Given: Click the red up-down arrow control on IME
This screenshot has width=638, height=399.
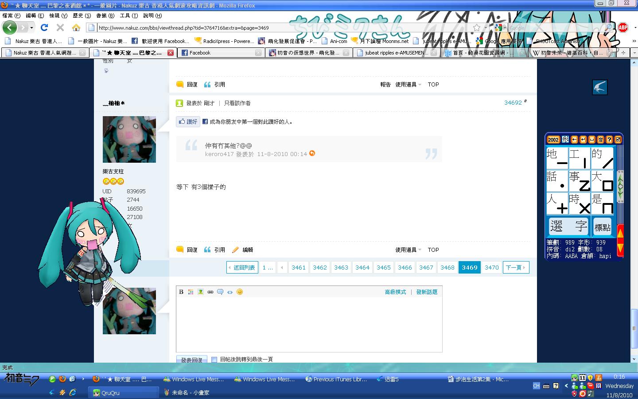Looking at the screenshot, I should coord(620,240).
